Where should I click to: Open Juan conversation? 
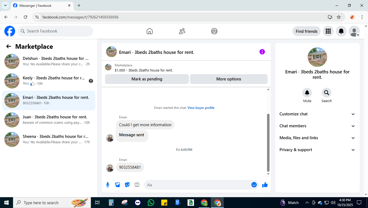tap(49, 120)
